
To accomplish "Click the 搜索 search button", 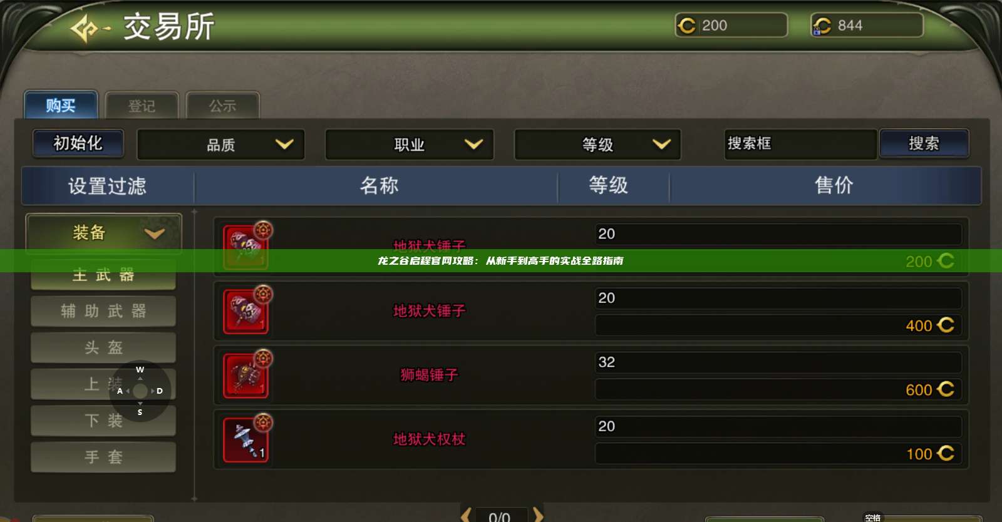I will pos(924,143).
